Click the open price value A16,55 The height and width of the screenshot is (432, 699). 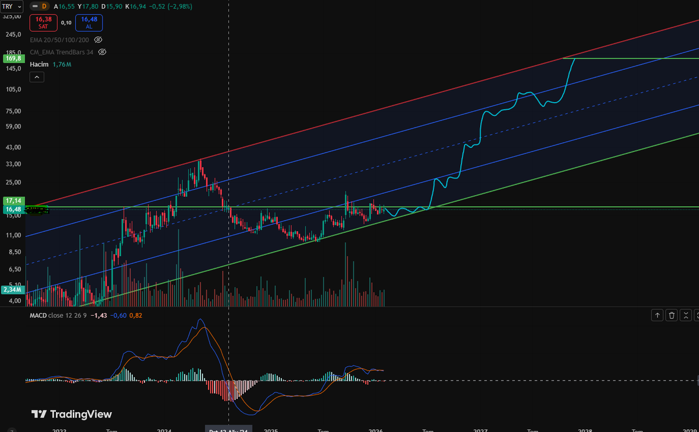coord(65,6)
